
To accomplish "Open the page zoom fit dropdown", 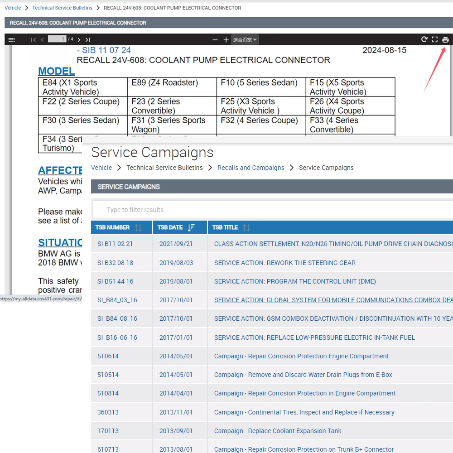I will tap(245, 40).
